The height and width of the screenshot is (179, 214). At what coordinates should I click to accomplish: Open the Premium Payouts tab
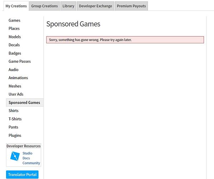tap(131, 6)
